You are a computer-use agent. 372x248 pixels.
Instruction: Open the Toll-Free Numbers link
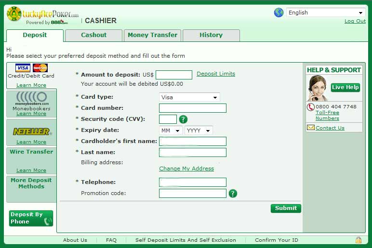coord(327,116)
